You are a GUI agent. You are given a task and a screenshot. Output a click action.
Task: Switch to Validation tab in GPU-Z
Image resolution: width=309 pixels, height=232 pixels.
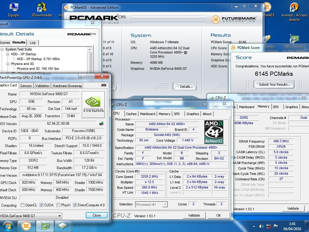[42, 85]
